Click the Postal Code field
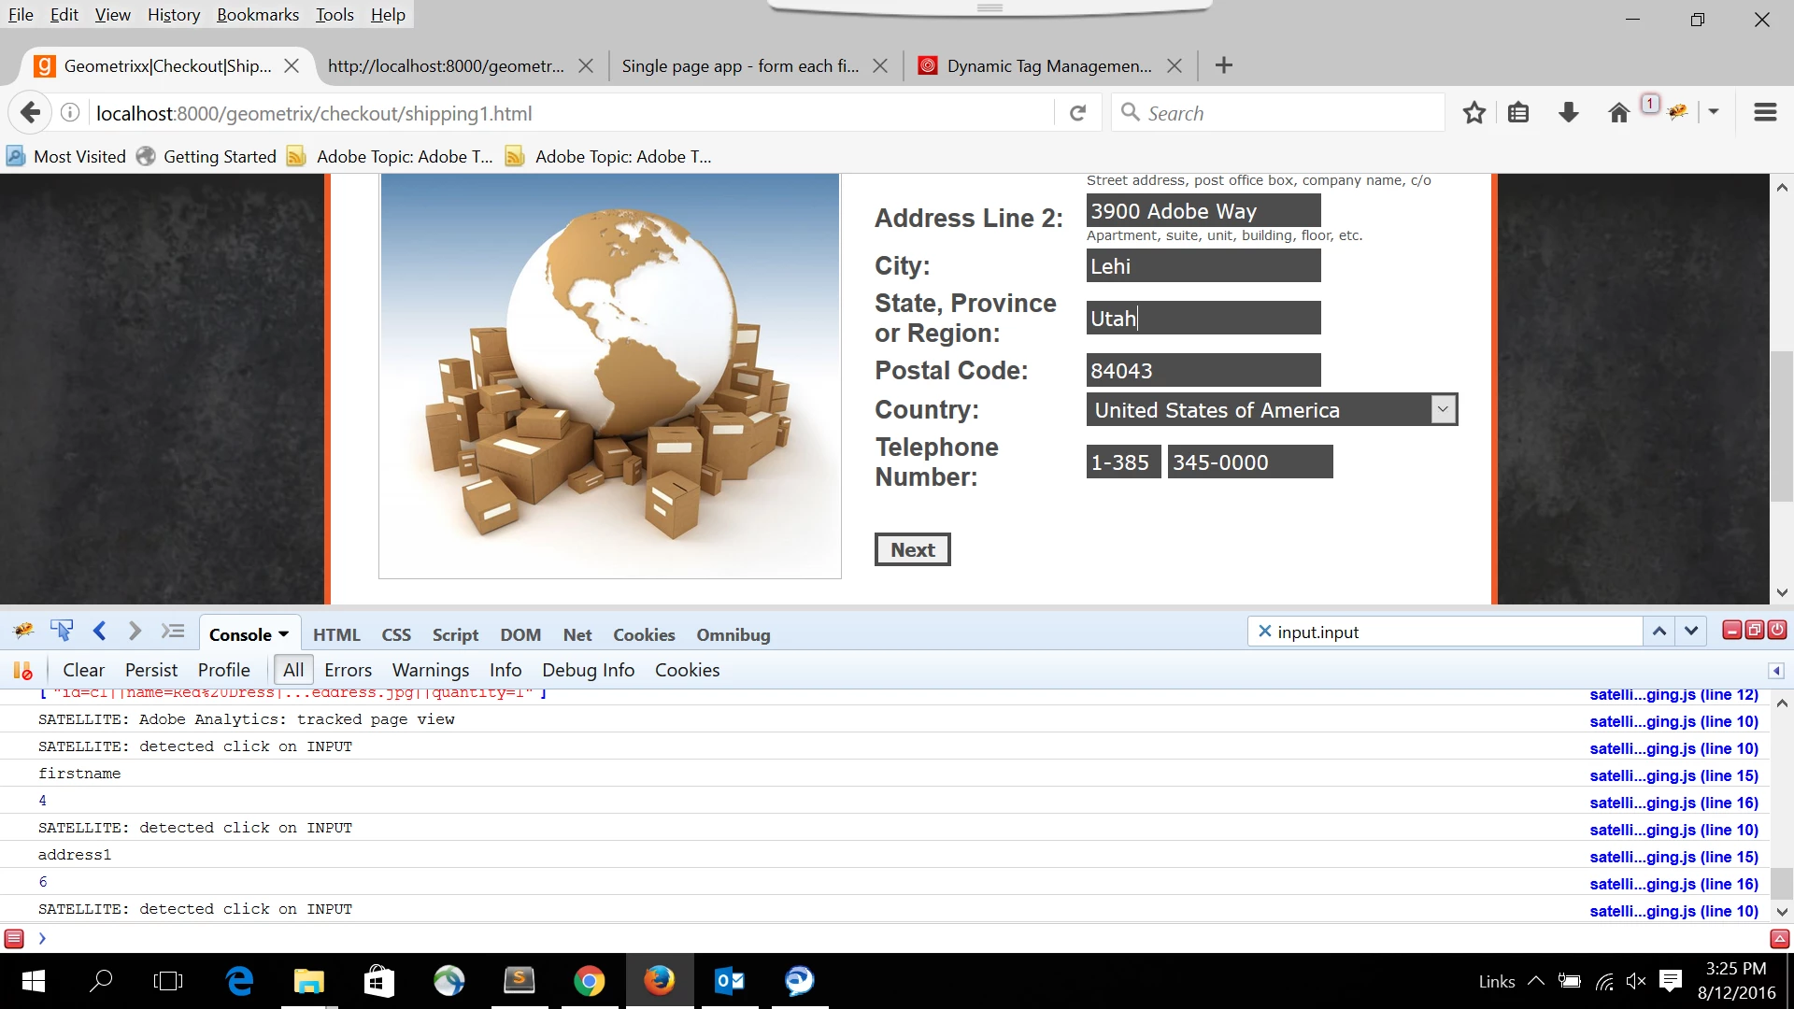The image size is (1794, 1009). tap(1203, 370)
